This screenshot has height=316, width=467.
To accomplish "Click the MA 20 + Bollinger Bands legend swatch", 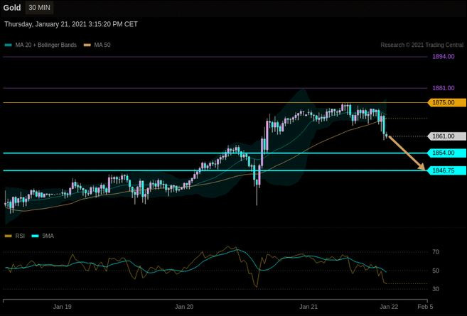I will (x=9, y=45).
